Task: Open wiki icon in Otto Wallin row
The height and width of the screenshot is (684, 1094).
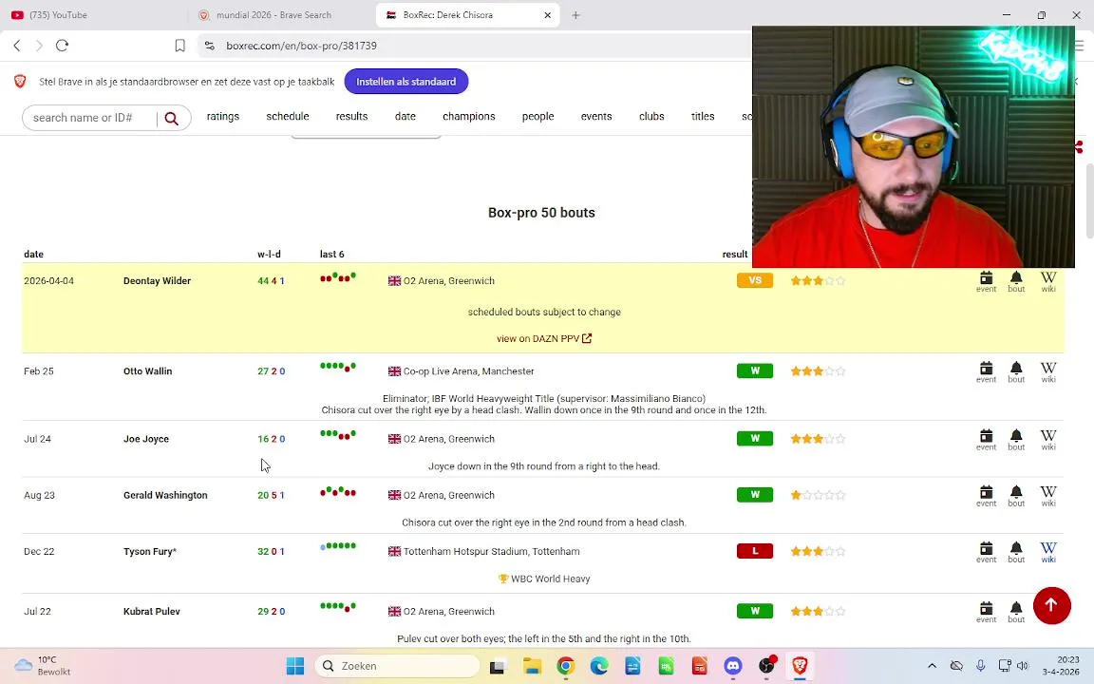Action: pos(1048,372)
